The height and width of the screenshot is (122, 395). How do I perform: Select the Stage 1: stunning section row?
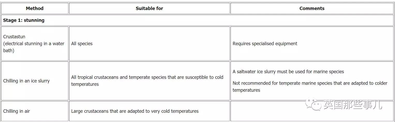pos(197,20)
